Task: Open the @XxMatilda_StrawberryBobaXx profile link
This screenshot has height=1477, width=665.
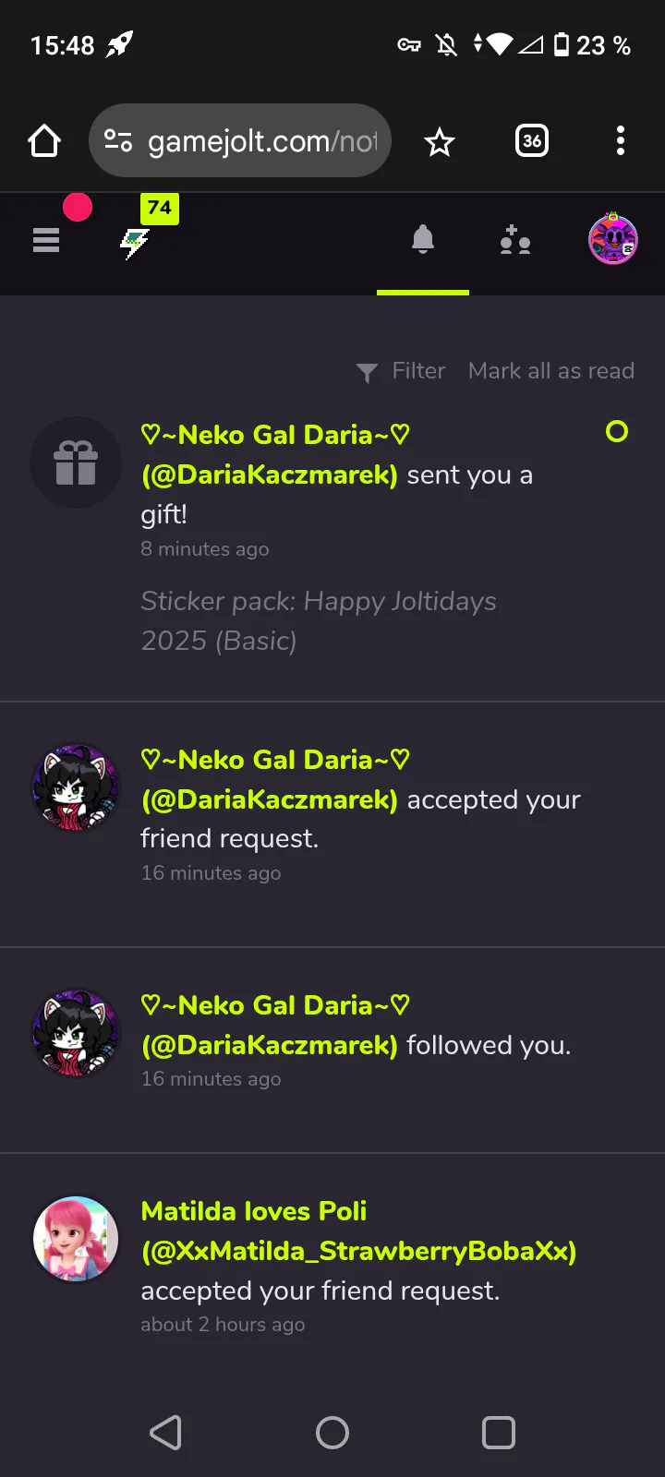Action: point(358,1251)
